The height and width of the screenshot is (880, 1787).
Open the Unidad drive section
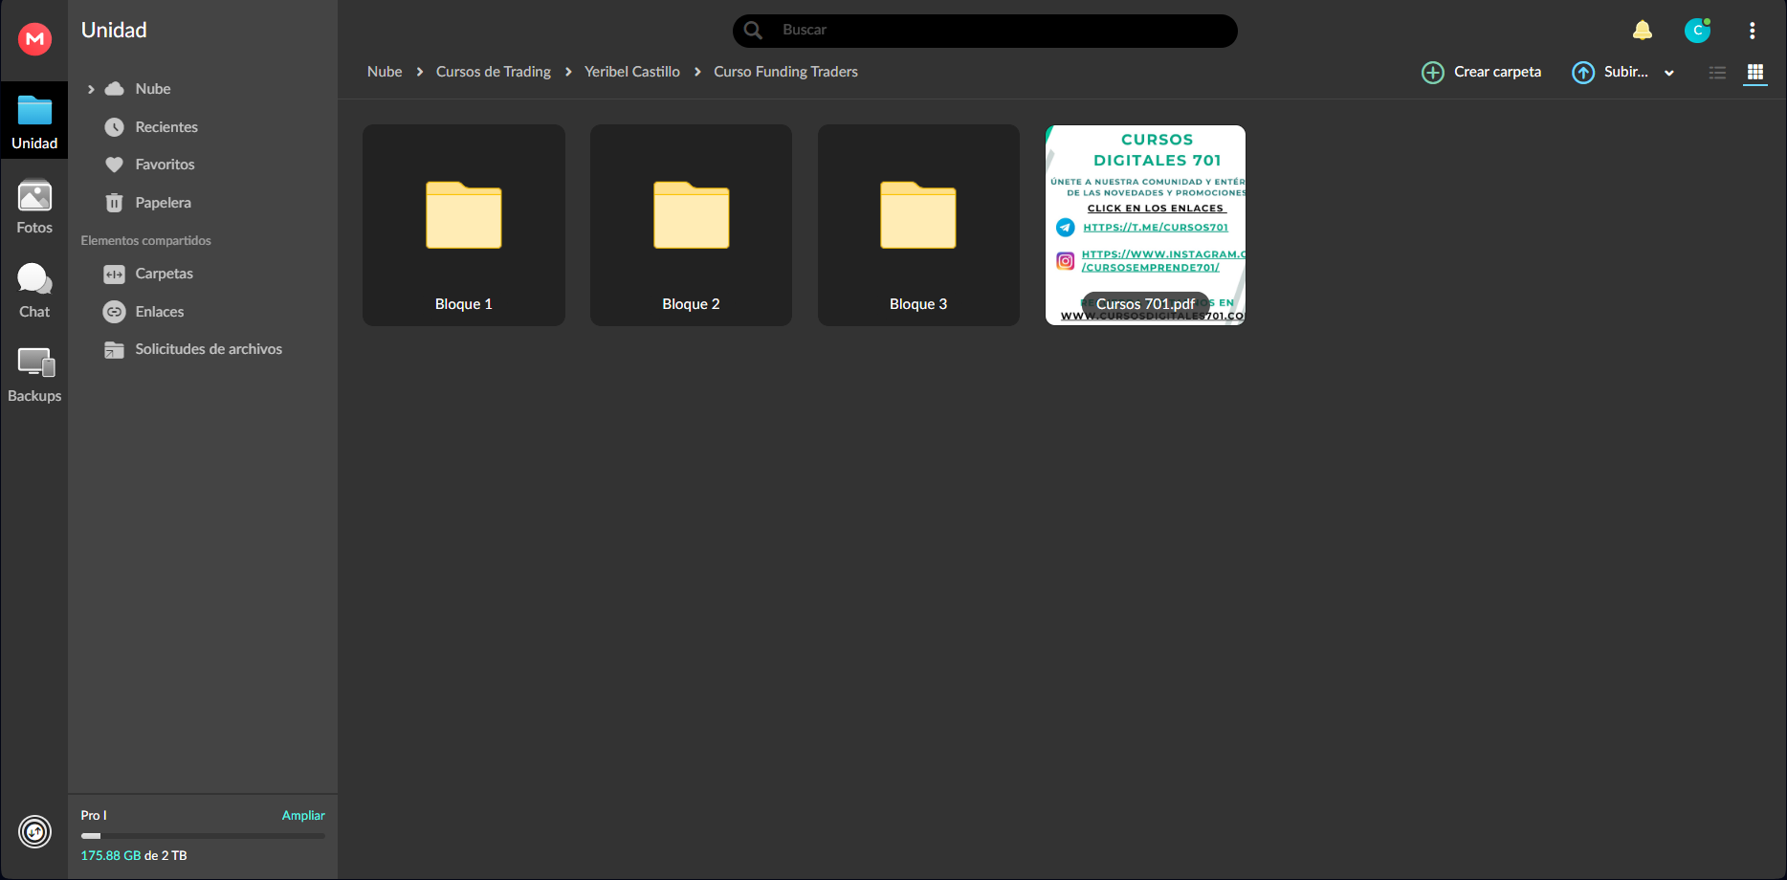click(34, 121)
